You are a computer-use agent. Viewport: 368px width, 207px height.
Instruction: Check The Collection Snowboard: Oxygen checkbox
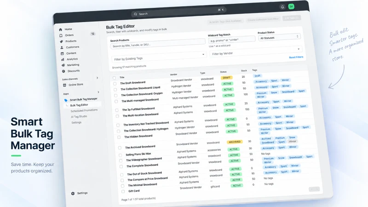coord(116,96)
